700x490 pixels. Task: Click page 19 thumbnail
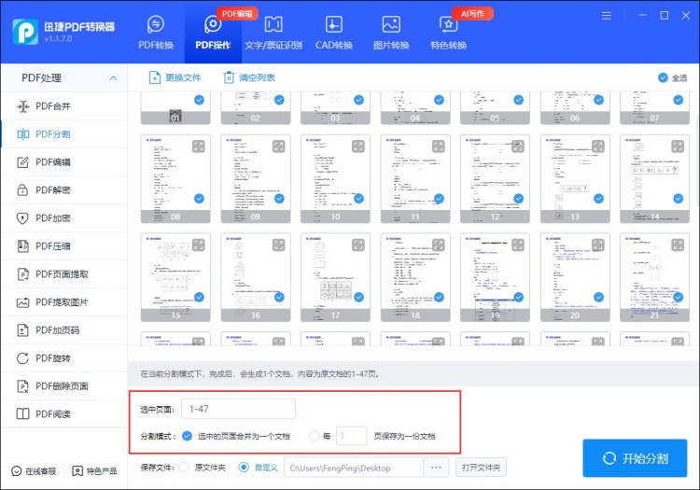coord(495,277)
